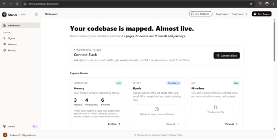Click the 6 Key flows stat
Image resolution: width=277 pixels, height=139 pixels.
point(106,102)
